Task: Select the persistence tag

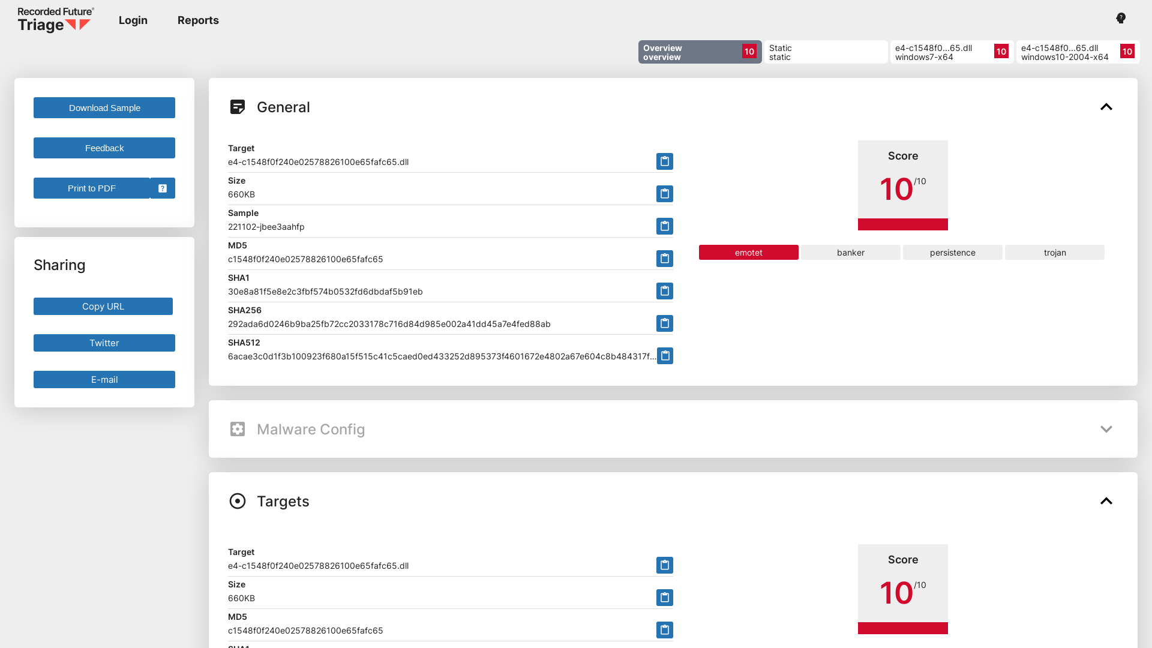Action: point(952,252)
